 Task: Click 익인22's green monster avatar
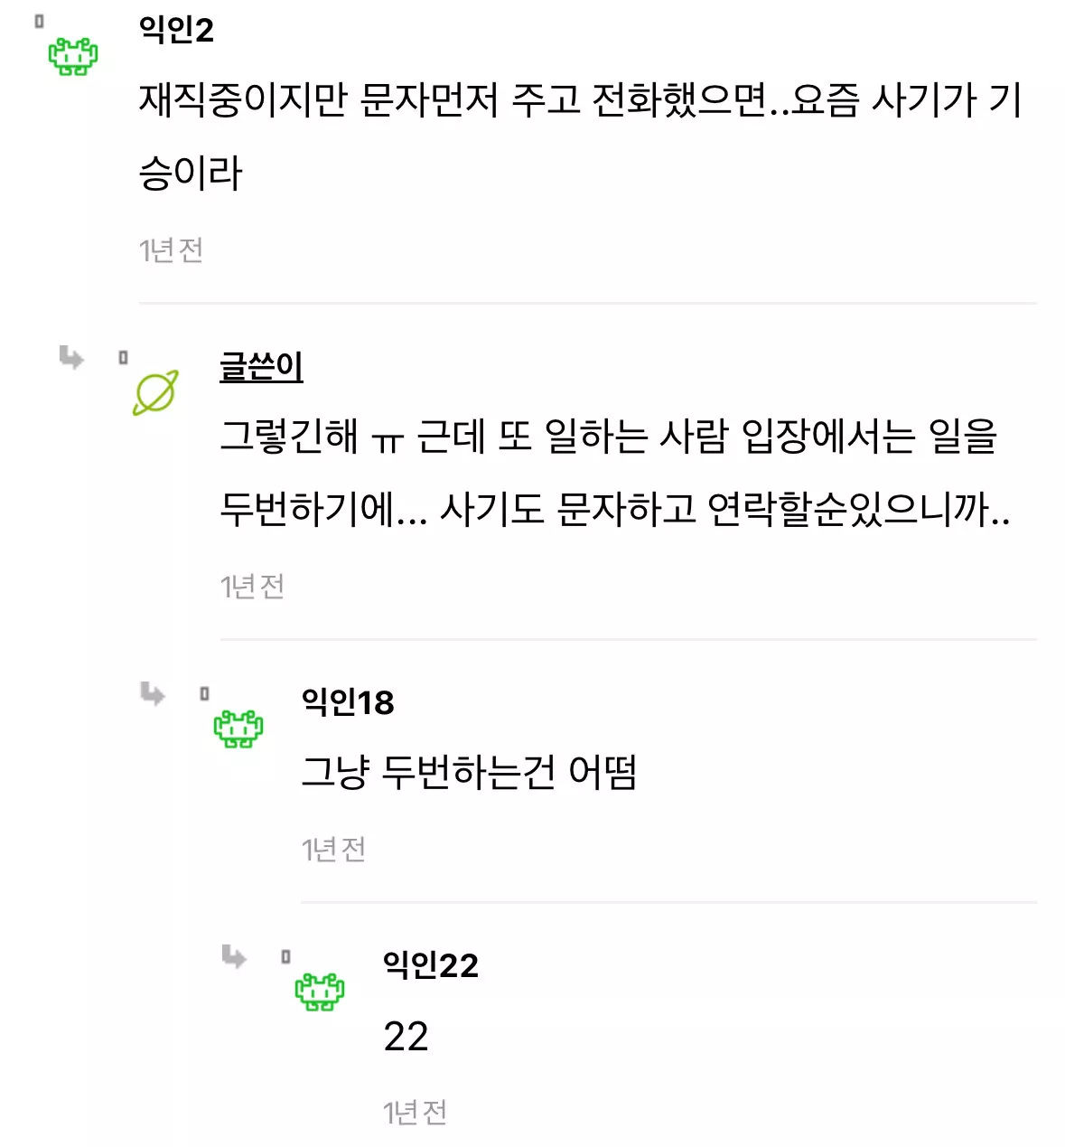point(320,992)
